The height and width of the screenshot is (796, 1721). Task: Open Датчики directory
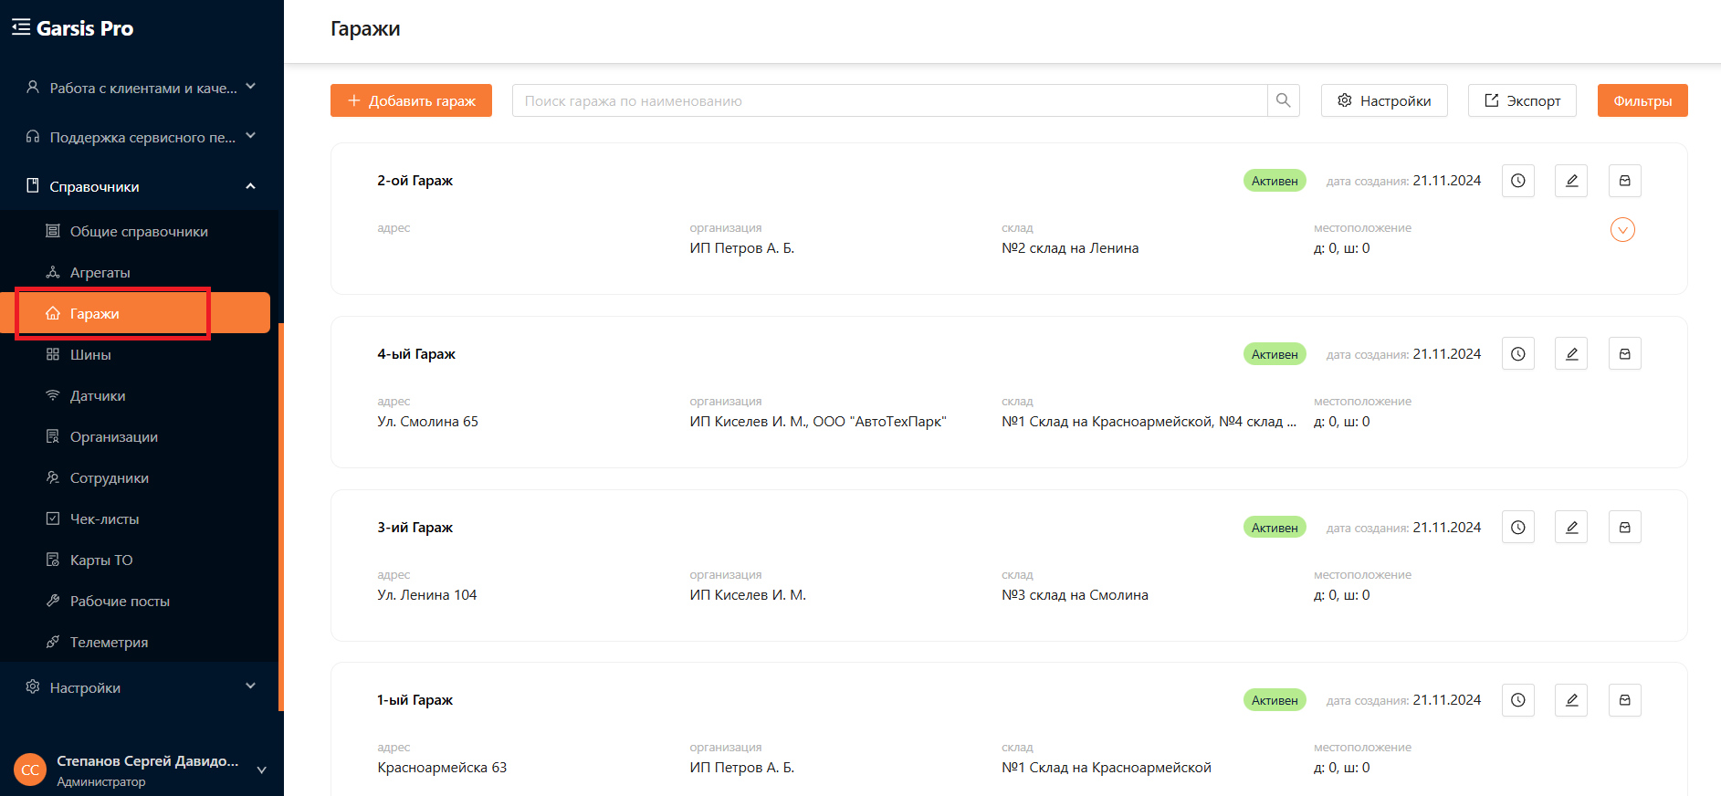pyautogui.click(x=98, y=396)
